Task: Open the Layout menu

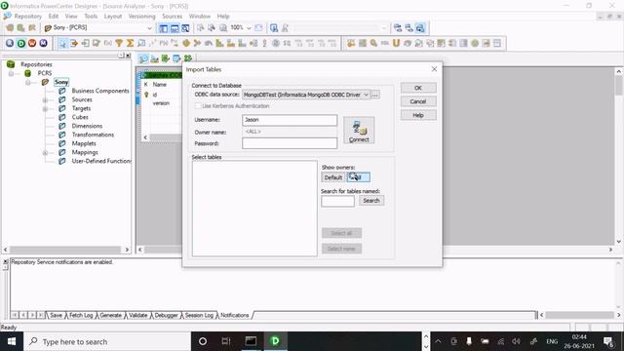Action: [113, 17]
